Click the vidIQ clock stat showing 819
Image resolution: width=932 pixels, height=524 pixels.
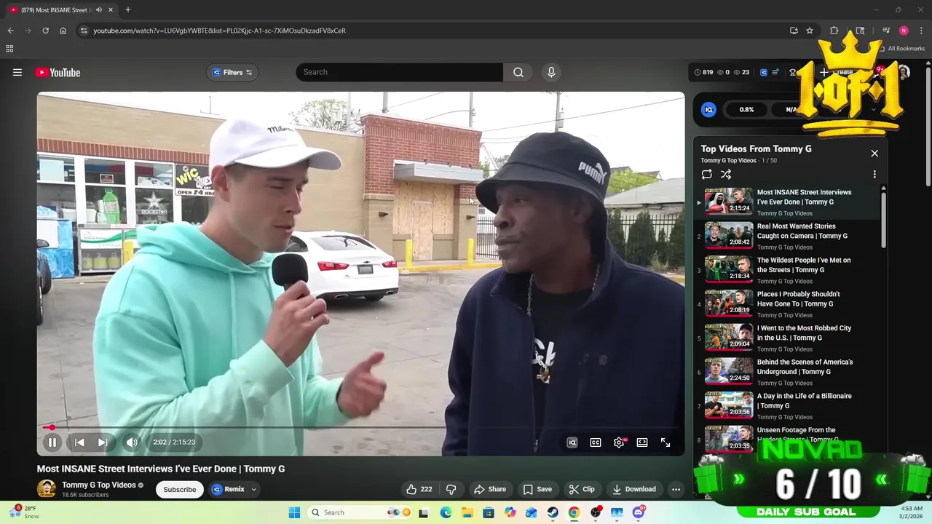703,72
